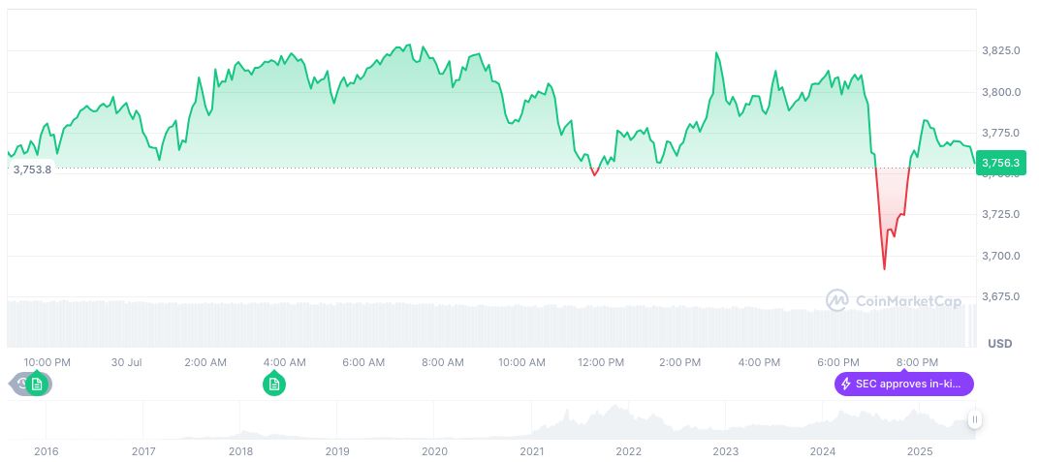The height and width of the screenshot is (462, 1039).
Task: Click the 30 Jul date axis label
Action: pyautogui.click(x=127, y=362)
